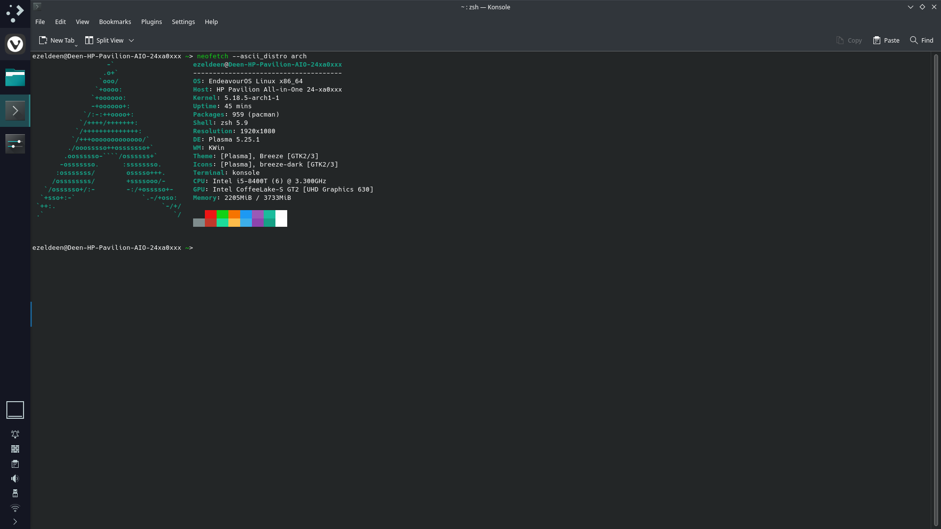Open the Plugins menu

coord(151,22)
